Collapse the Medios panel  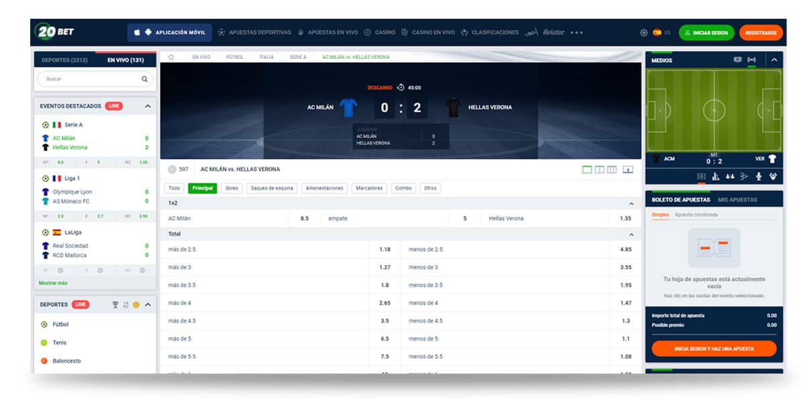click(x=774, y=60)
